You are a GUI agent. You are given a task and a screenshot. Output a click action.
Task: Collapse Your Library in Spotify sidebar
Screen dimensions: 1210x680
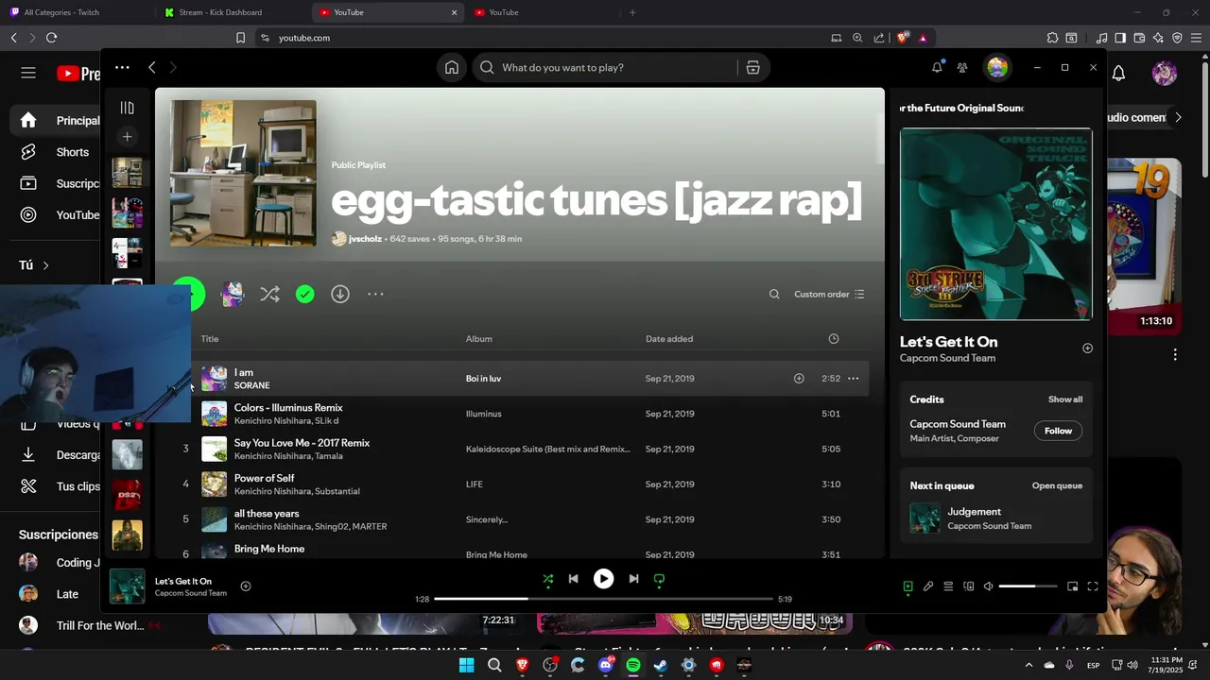(127, 108)
